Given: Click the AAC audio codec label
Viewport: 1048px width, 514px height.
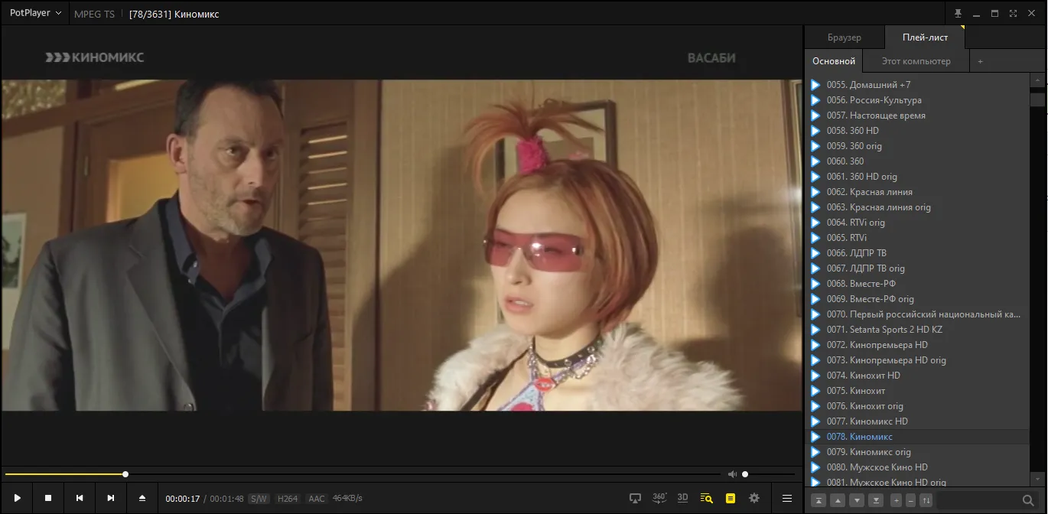Looking at the screenshot, I should [316, 499].
